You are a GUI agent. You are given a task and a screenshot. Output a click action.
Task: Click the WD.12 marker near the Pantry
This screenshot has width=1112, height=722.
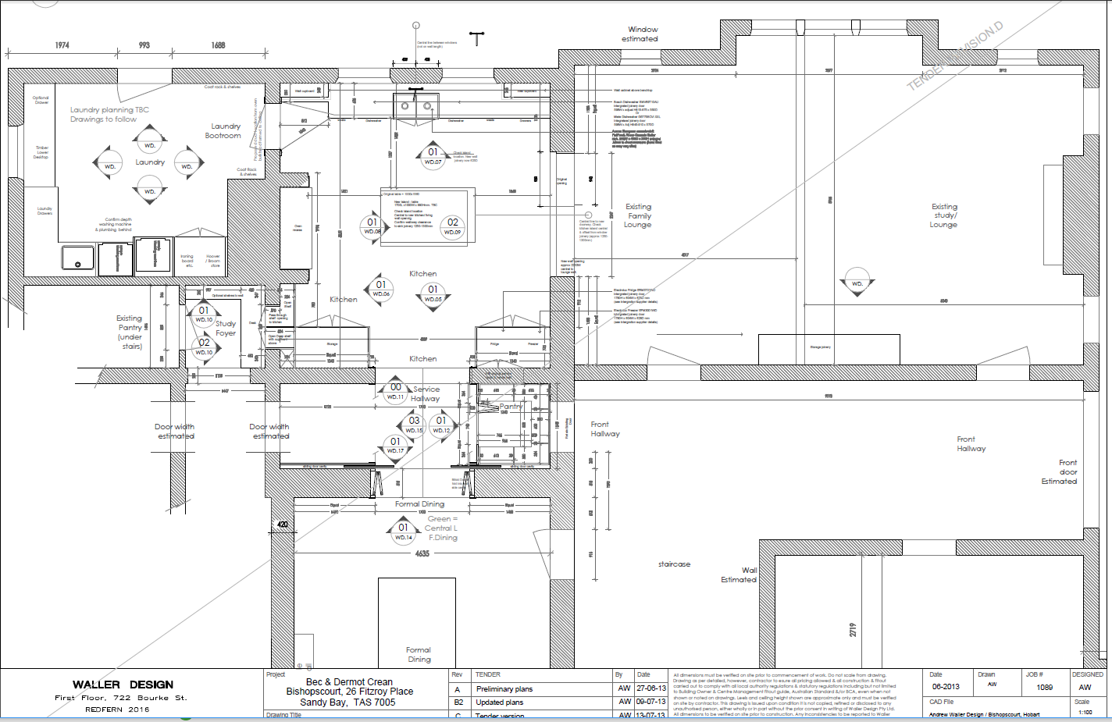pos(442,425)
